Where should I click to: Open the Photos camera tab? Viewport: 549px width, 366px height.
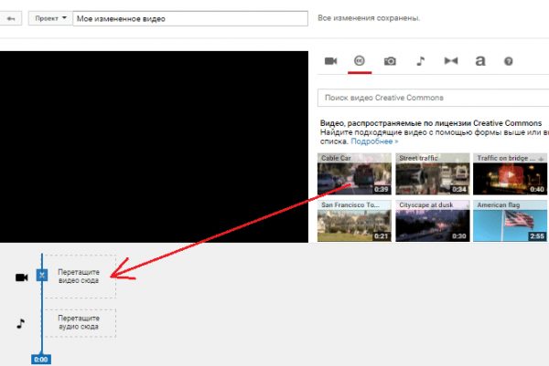pos(390,61)
